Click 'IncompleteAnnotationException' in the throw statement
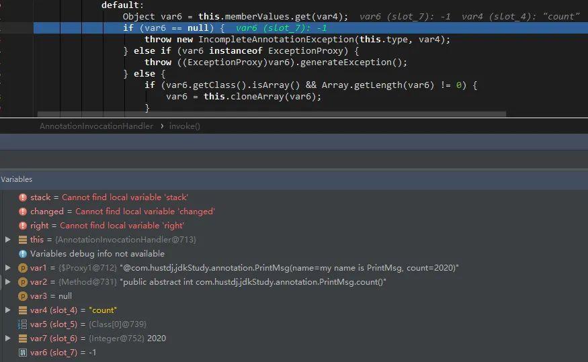Viewport: 588px width, 362px height. click(x=276, y=40)
